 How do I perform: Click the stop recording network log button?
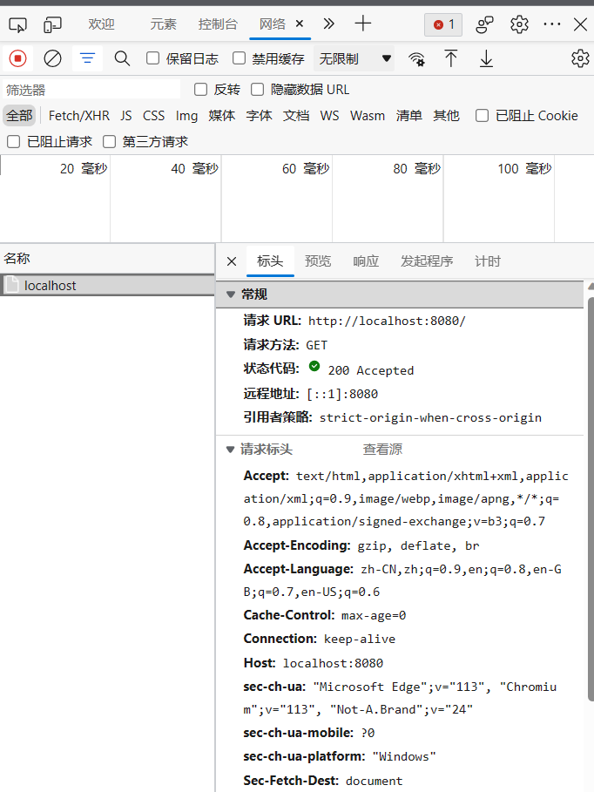click(x=17, y=58)
